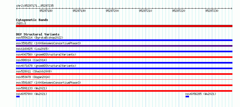
Task: Click nsv4067560 (gnomADStructuralVariants) label
Action: [x=46, y=54]
